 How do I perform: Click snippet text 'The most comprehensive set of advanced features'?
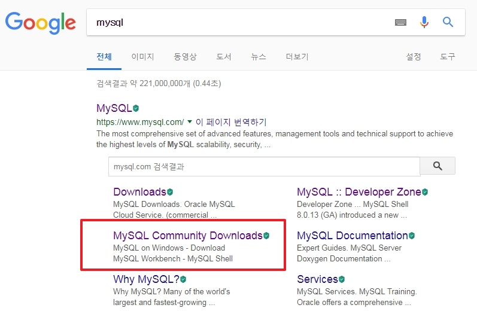(x=185, y=134)
